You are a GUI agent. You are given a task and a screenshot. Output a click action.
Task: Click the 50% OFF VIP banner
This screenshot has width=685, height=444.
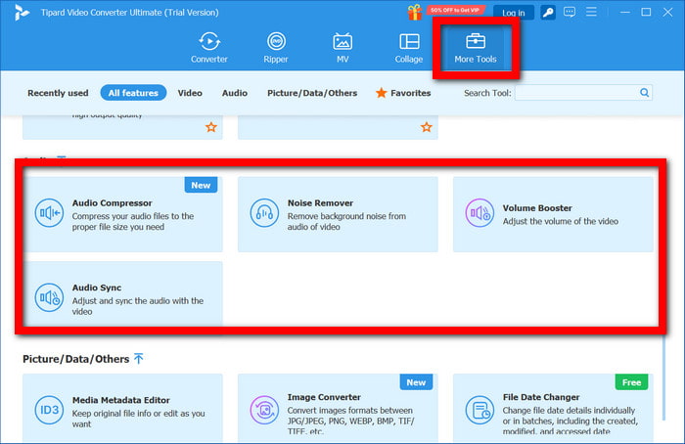(456, 10)
